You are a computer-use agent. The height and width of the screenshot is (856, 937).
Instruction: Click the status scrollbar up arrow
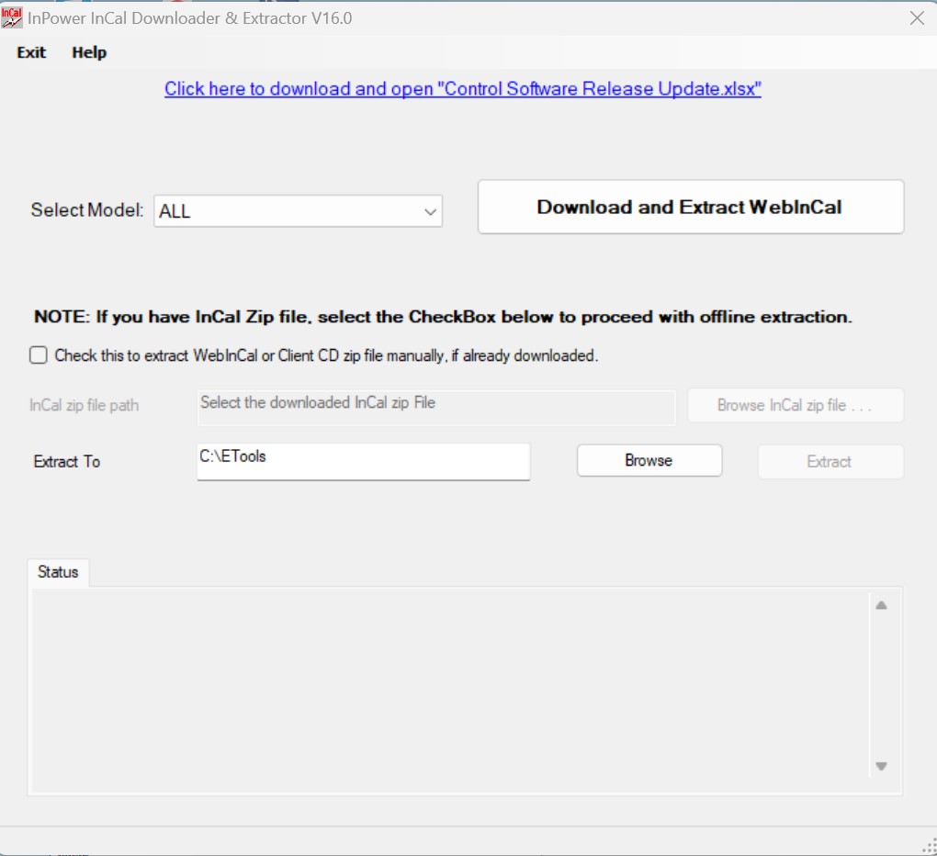click(x=881, y=605)
